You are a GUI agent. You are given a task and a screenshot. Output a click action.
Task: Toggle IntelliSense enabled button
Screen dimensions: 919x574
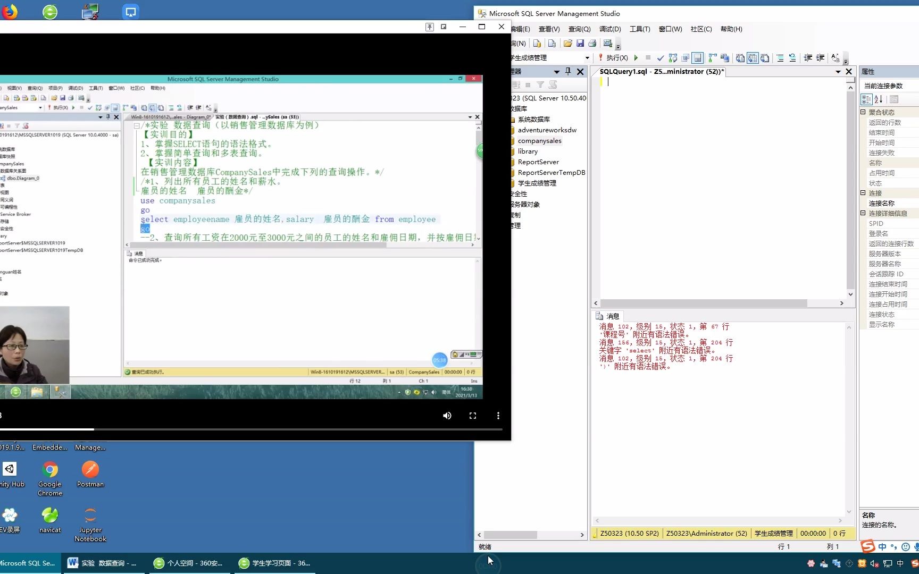click(x=697, y=58)
